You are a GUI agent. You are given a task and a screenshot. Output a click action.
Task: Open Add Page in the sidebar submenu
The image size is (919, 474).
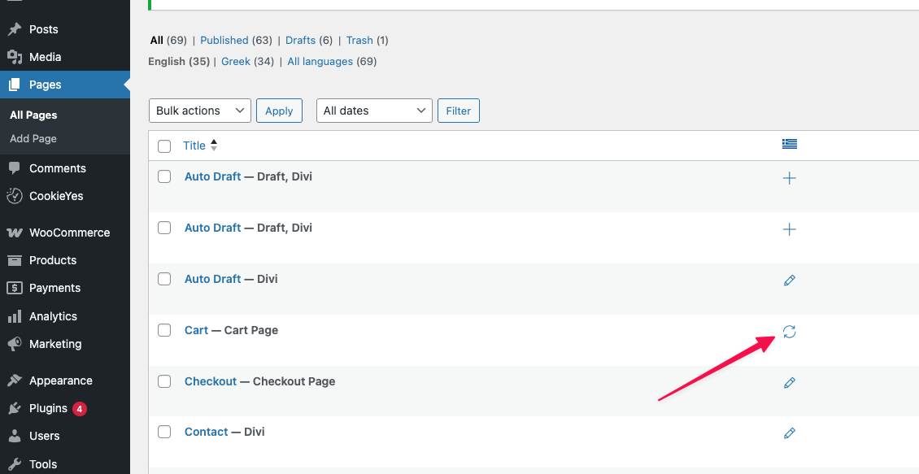click(x=33, y=139)
